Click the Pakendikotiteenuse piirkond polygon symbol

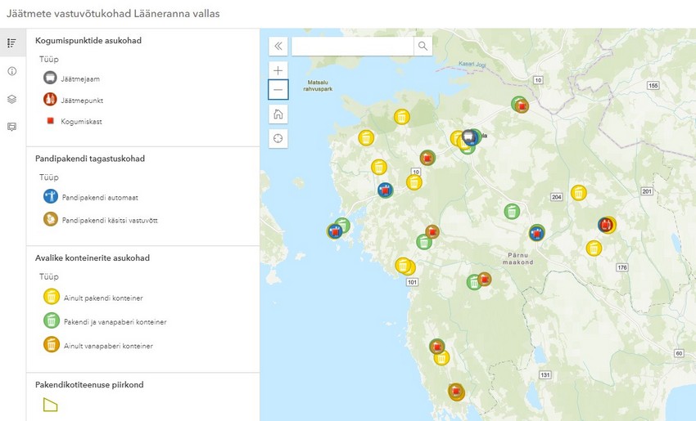(51, 404)
